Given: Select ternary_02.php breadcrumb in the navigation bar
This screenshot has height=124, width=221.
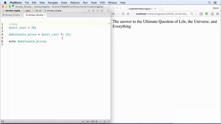Looking at the screenshot, I should [x=53, y=11].
